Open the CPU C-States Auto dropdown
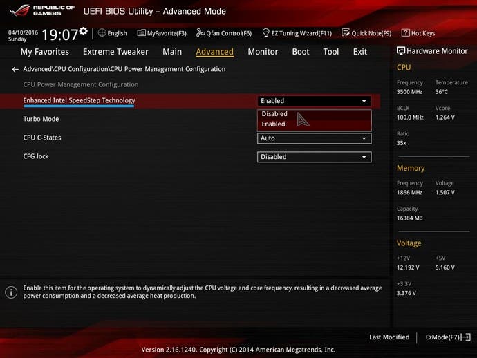The height and width of the screenshot is (358, 477). click(x=315, y=138)
